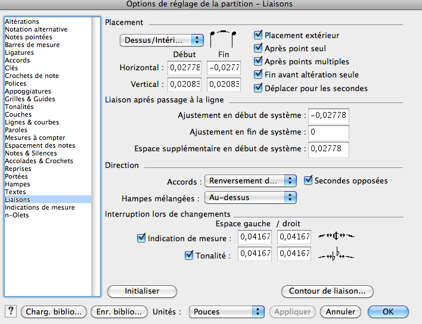422x324 pixels.
Task: Click Indication de mesure right space field
Action: (294, 237)
